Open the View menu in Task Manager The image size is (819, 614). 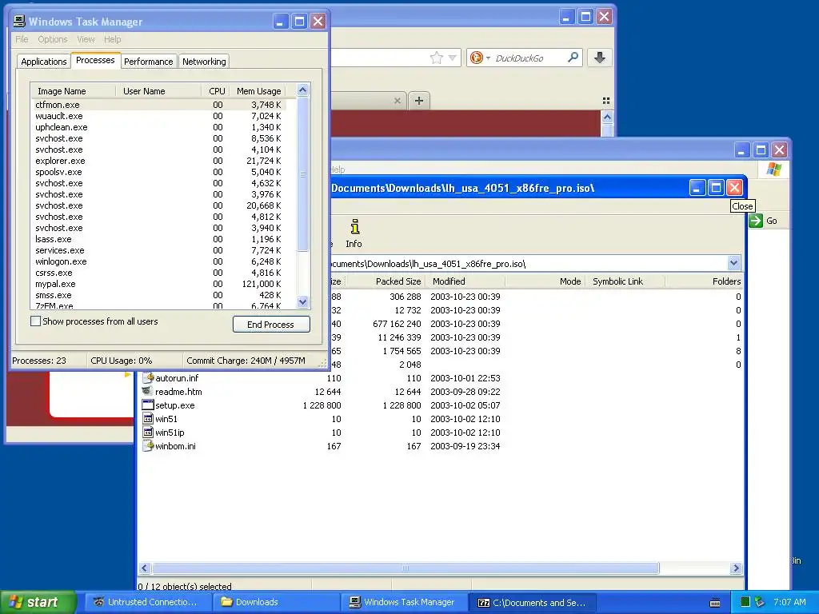[86, 39]
